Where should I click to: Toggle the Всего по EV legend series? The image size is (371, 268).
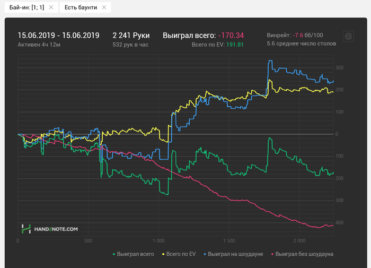pos(179,254)
